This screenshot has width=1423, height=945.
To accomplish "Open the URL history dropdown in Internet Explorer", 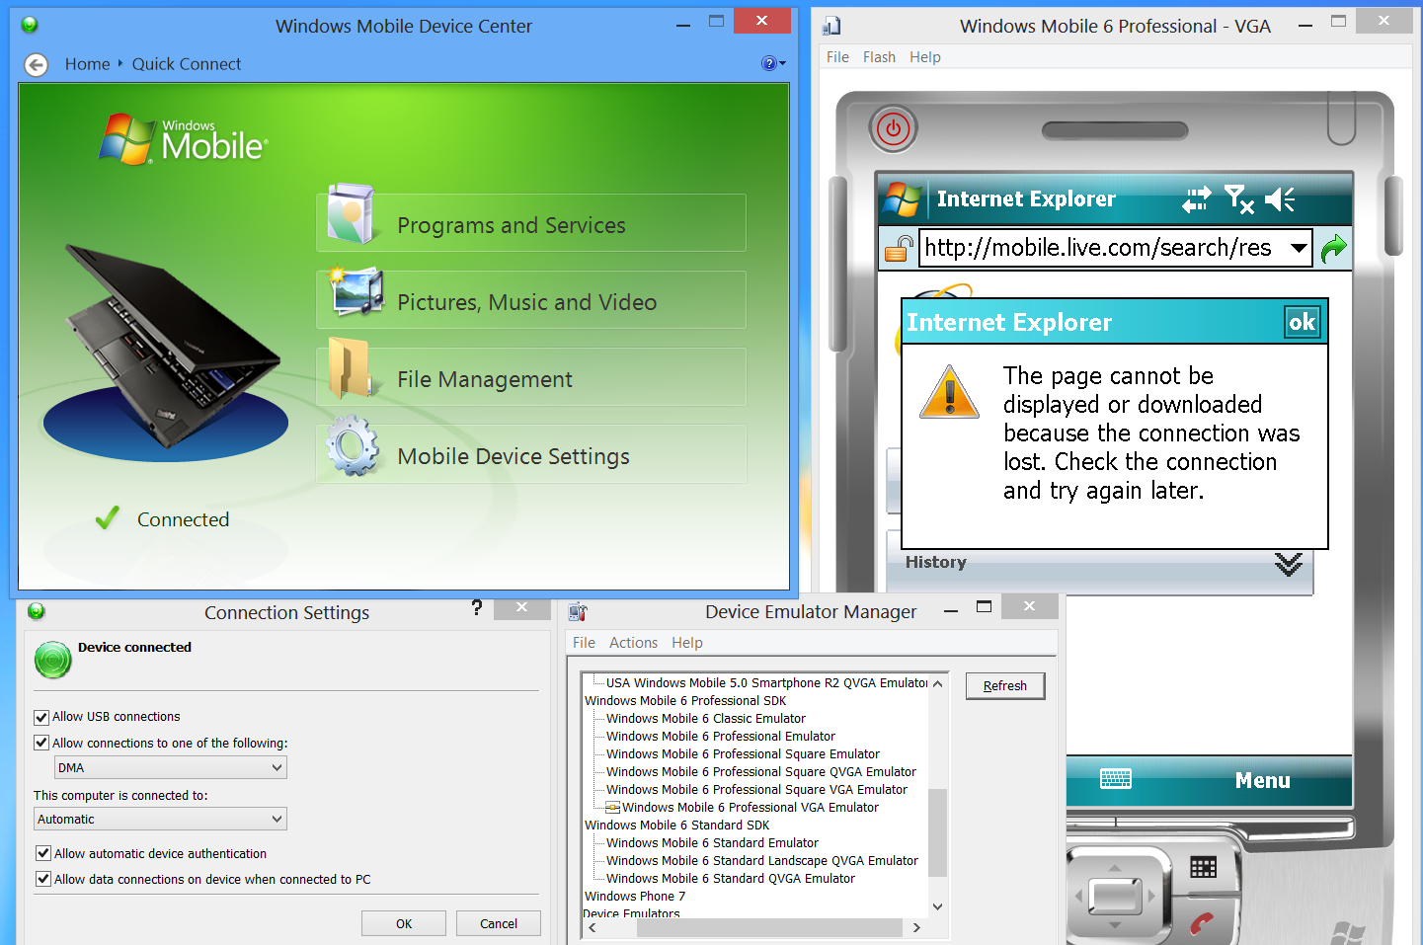I will pos(1300,248).
